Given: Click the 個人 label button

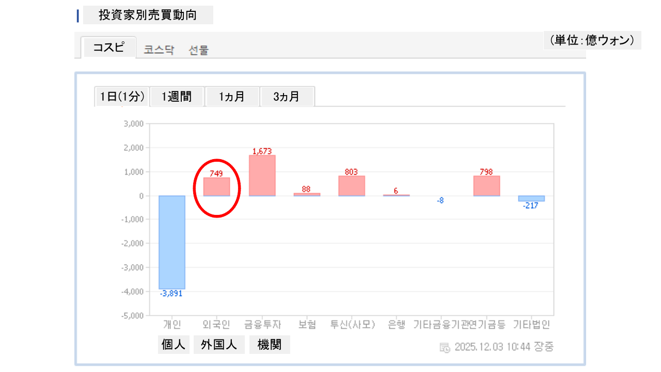Looking at the screenshot, I should pyautogui.click(x=174, y=345).
